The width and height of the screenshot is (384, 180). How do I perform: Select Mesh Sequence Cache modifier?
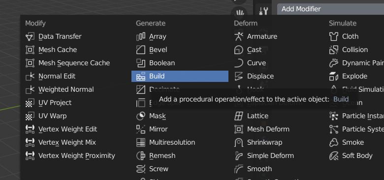tap(74, 63)
